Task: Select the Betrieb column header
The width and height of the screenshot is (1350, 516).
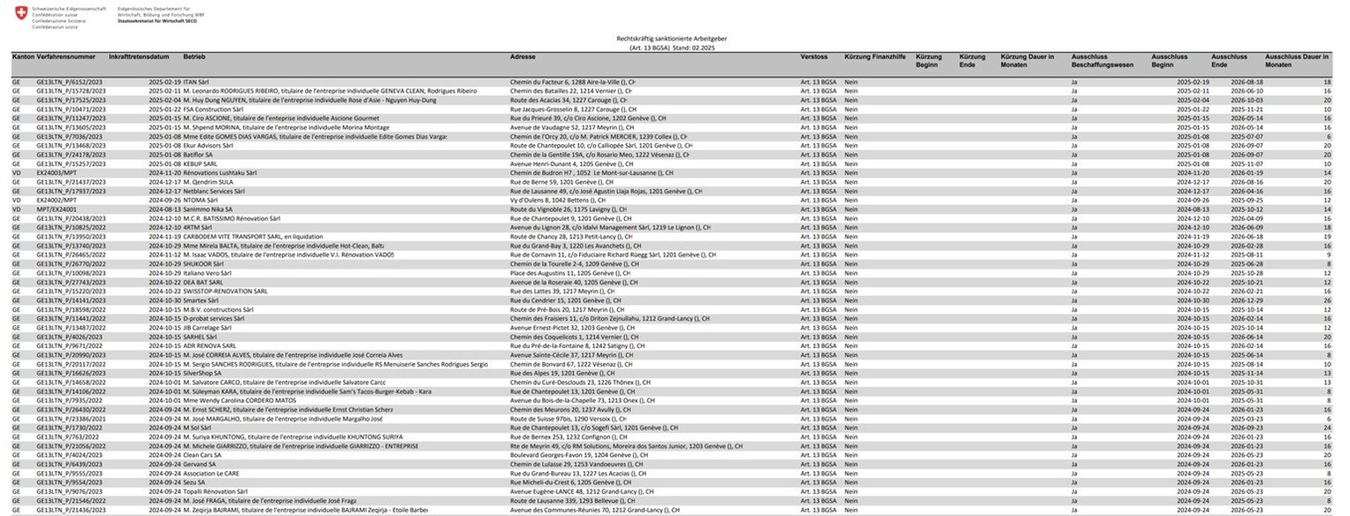Action: pyautogui.click(x=194, y=57)
